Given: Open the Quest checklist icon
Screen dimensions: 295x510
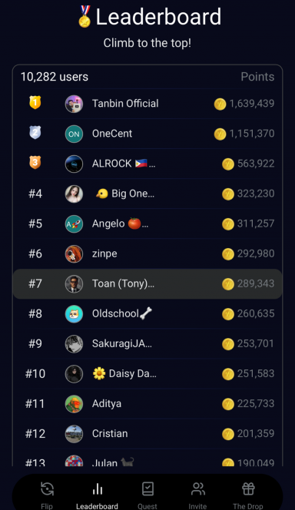Looking at the screenshot, I should 147,488.
